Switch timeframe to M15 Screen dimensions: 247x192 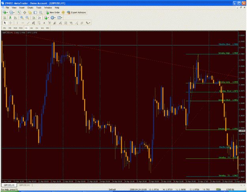tap(15, 28)
